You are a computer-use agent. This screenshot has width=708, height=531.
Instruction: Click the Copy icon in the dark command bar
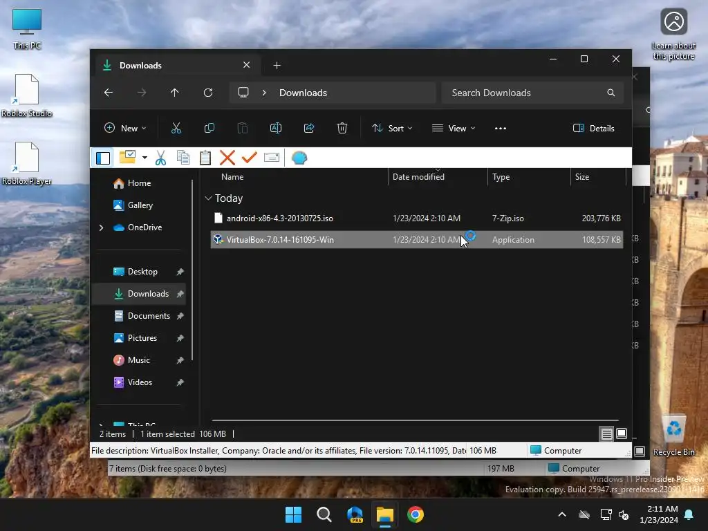209,128
